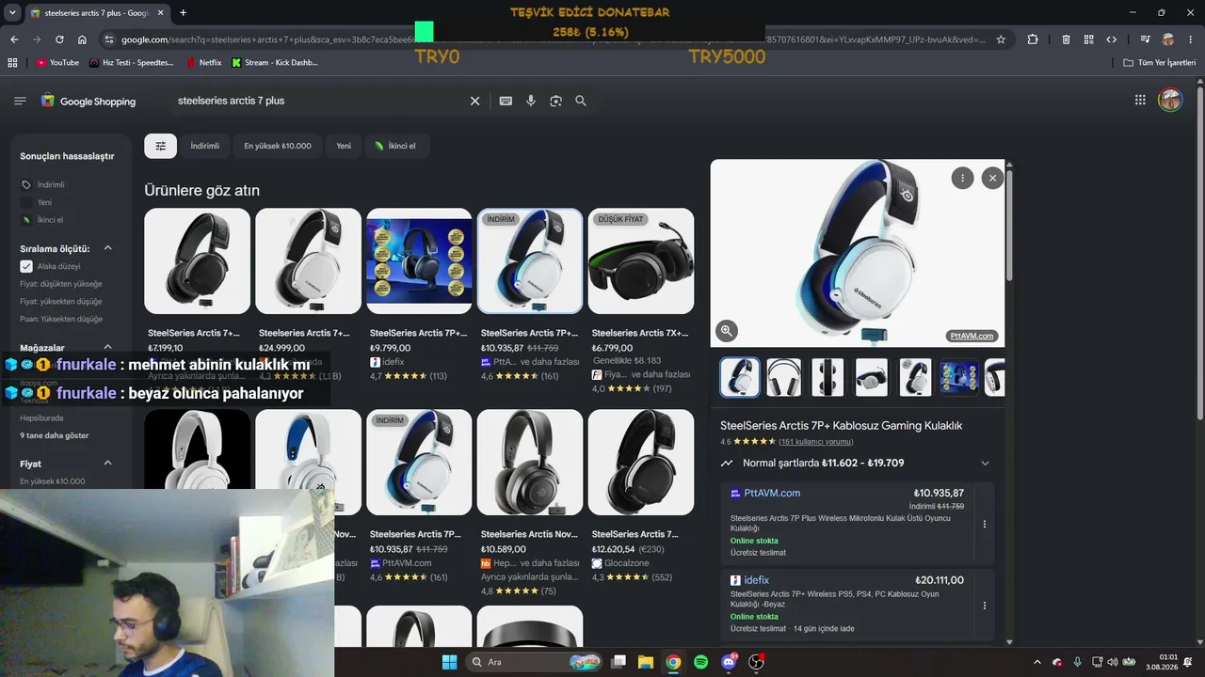Image resolution: width=1205 pixels, height=677 pixels.
Task: Sort by Puan: Yüksekten düşüğe
Action: (x=61, y=319)
